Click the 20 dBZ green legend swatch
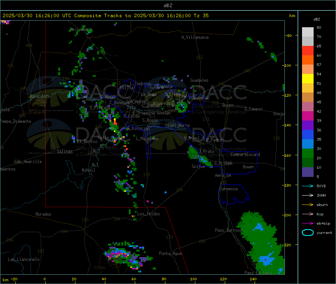 tap(308, 153)
